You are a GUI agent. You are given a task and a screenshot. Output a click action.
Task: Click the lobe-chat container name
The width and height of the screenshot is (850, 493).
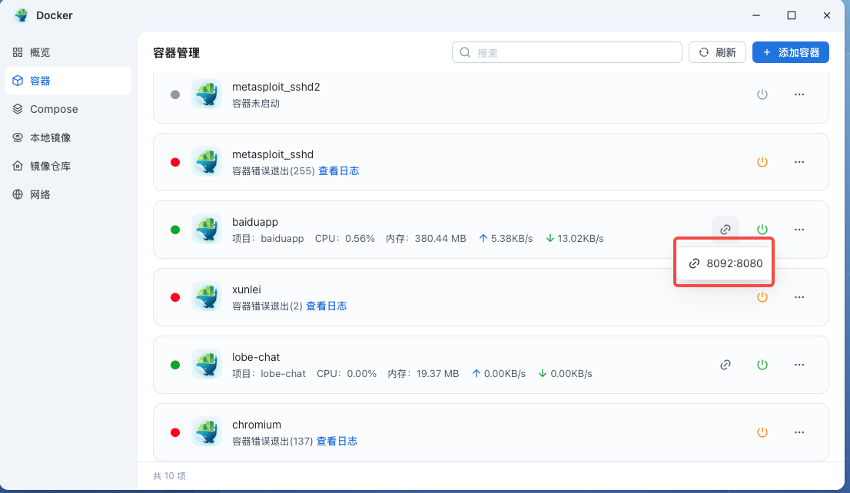click(x=256, y=357)
